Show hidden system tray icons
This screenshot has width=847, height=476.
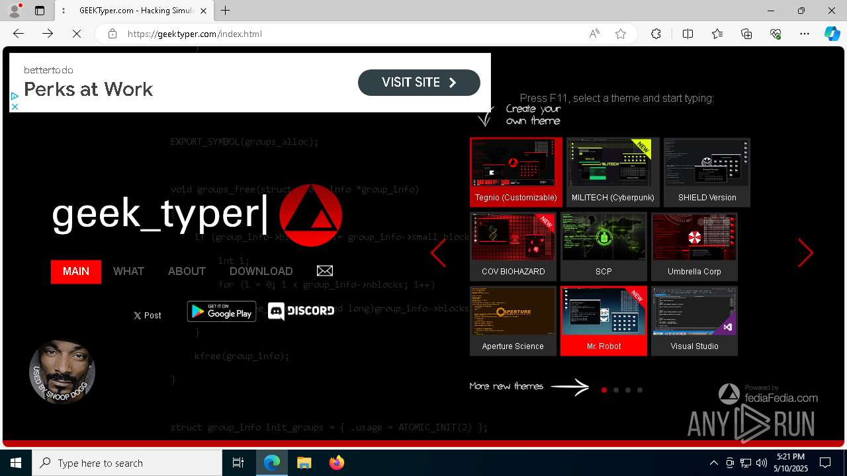pos(713,463)
